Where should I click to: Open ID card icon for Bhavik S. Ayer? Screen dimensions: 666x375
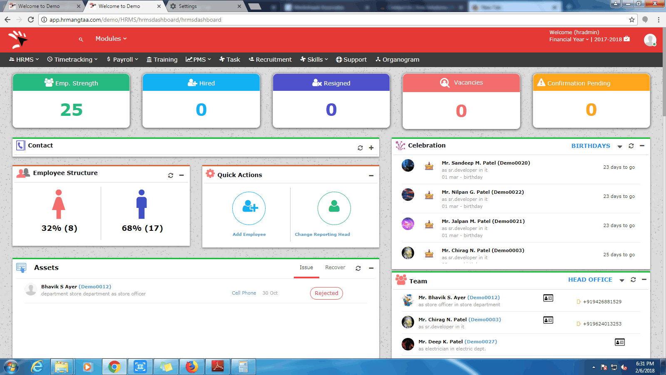pyautogui.click(x=548, y=298)
